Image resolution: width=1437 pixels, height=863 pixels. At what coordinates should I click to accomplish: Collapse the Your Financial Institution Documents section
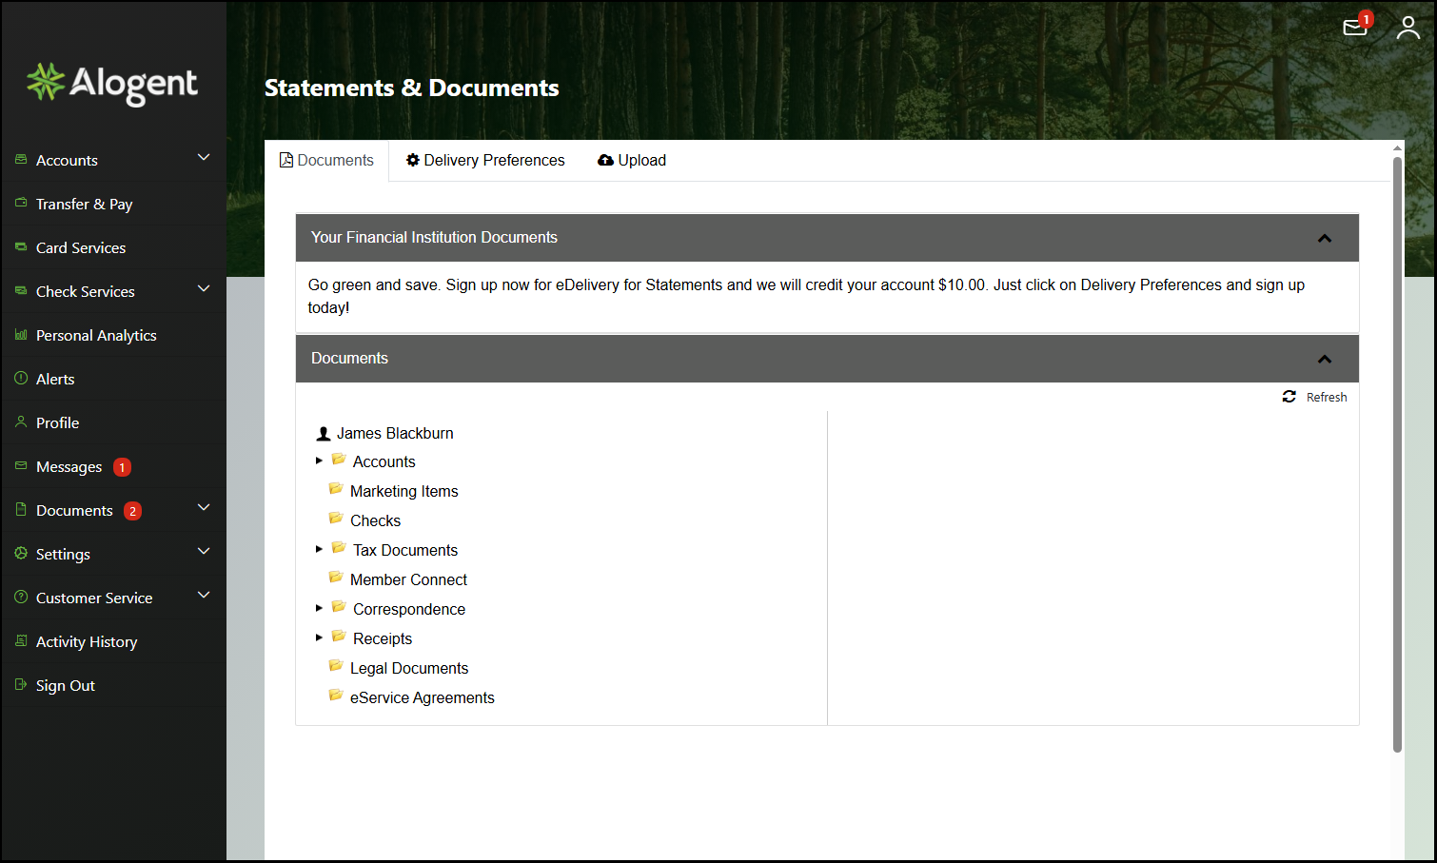[x=1324, y=238]
